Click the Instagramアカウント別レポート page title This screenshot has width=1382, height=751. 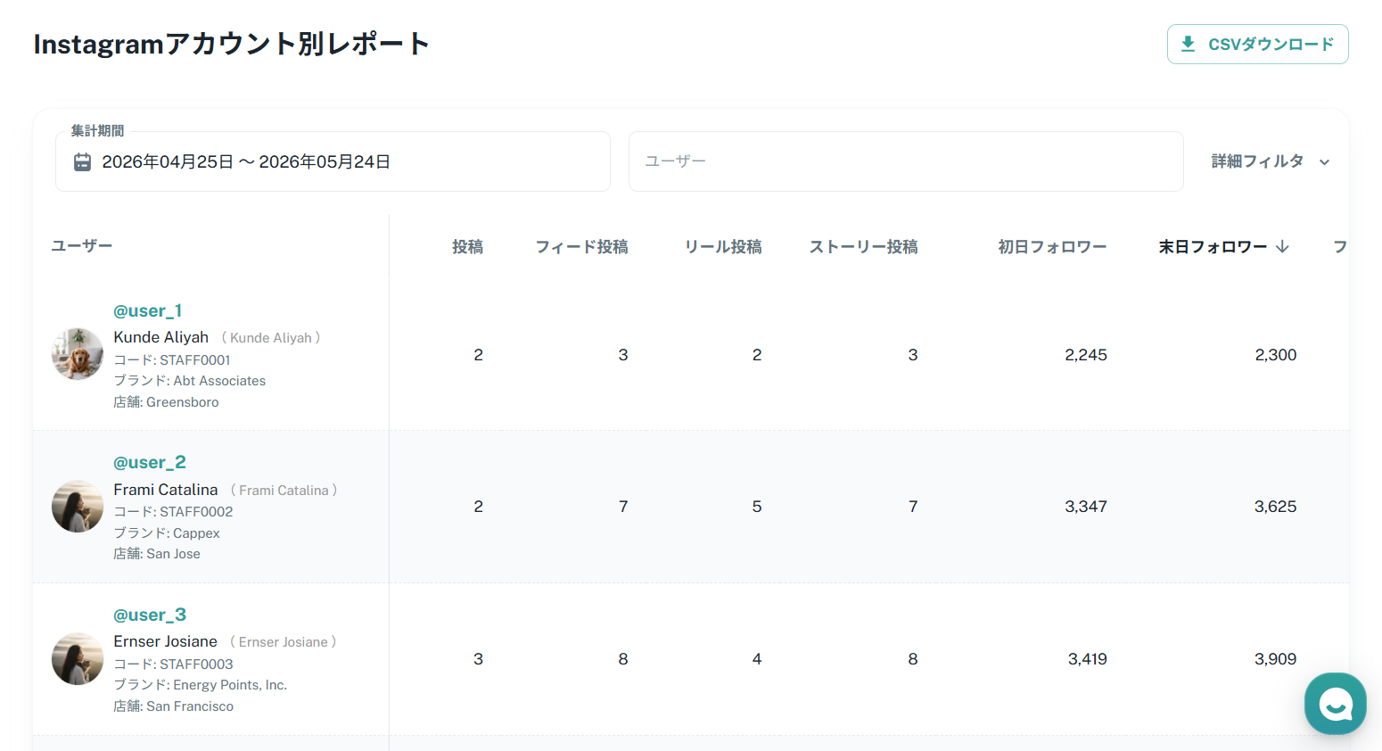[232, 44]
